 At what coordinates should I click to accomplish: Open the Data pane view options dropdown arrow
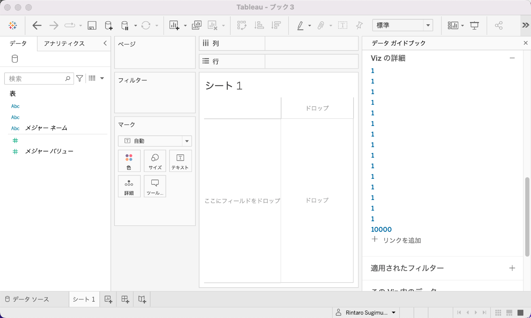coord(102,78)
